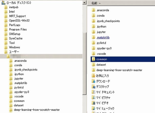Image resolution: width=155 pixels, height=113 pixels.
Task: Select .ipython in the folder tree
Action: (x=19, y=74)
